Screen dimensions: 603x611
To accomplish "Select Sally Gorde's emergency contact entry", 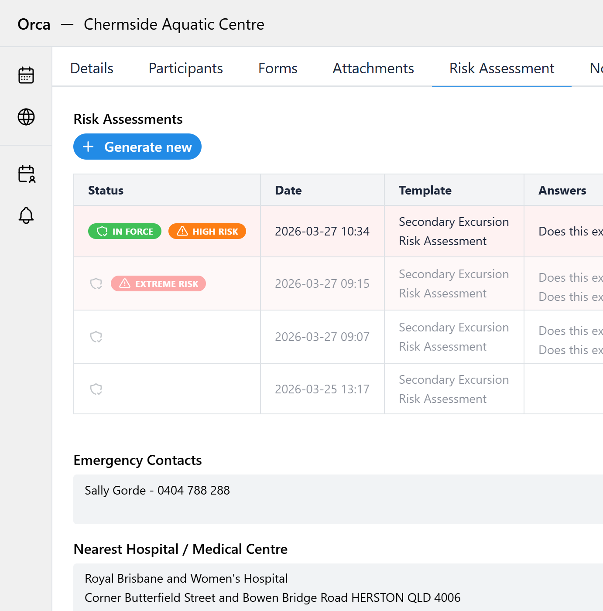I will (157, 490).
